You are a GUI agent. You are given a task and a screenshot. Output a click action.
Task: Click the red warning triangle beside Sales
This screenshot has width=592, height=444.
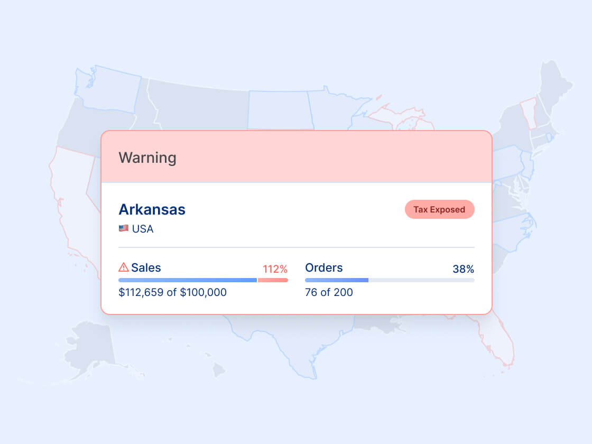coord(124,267)
